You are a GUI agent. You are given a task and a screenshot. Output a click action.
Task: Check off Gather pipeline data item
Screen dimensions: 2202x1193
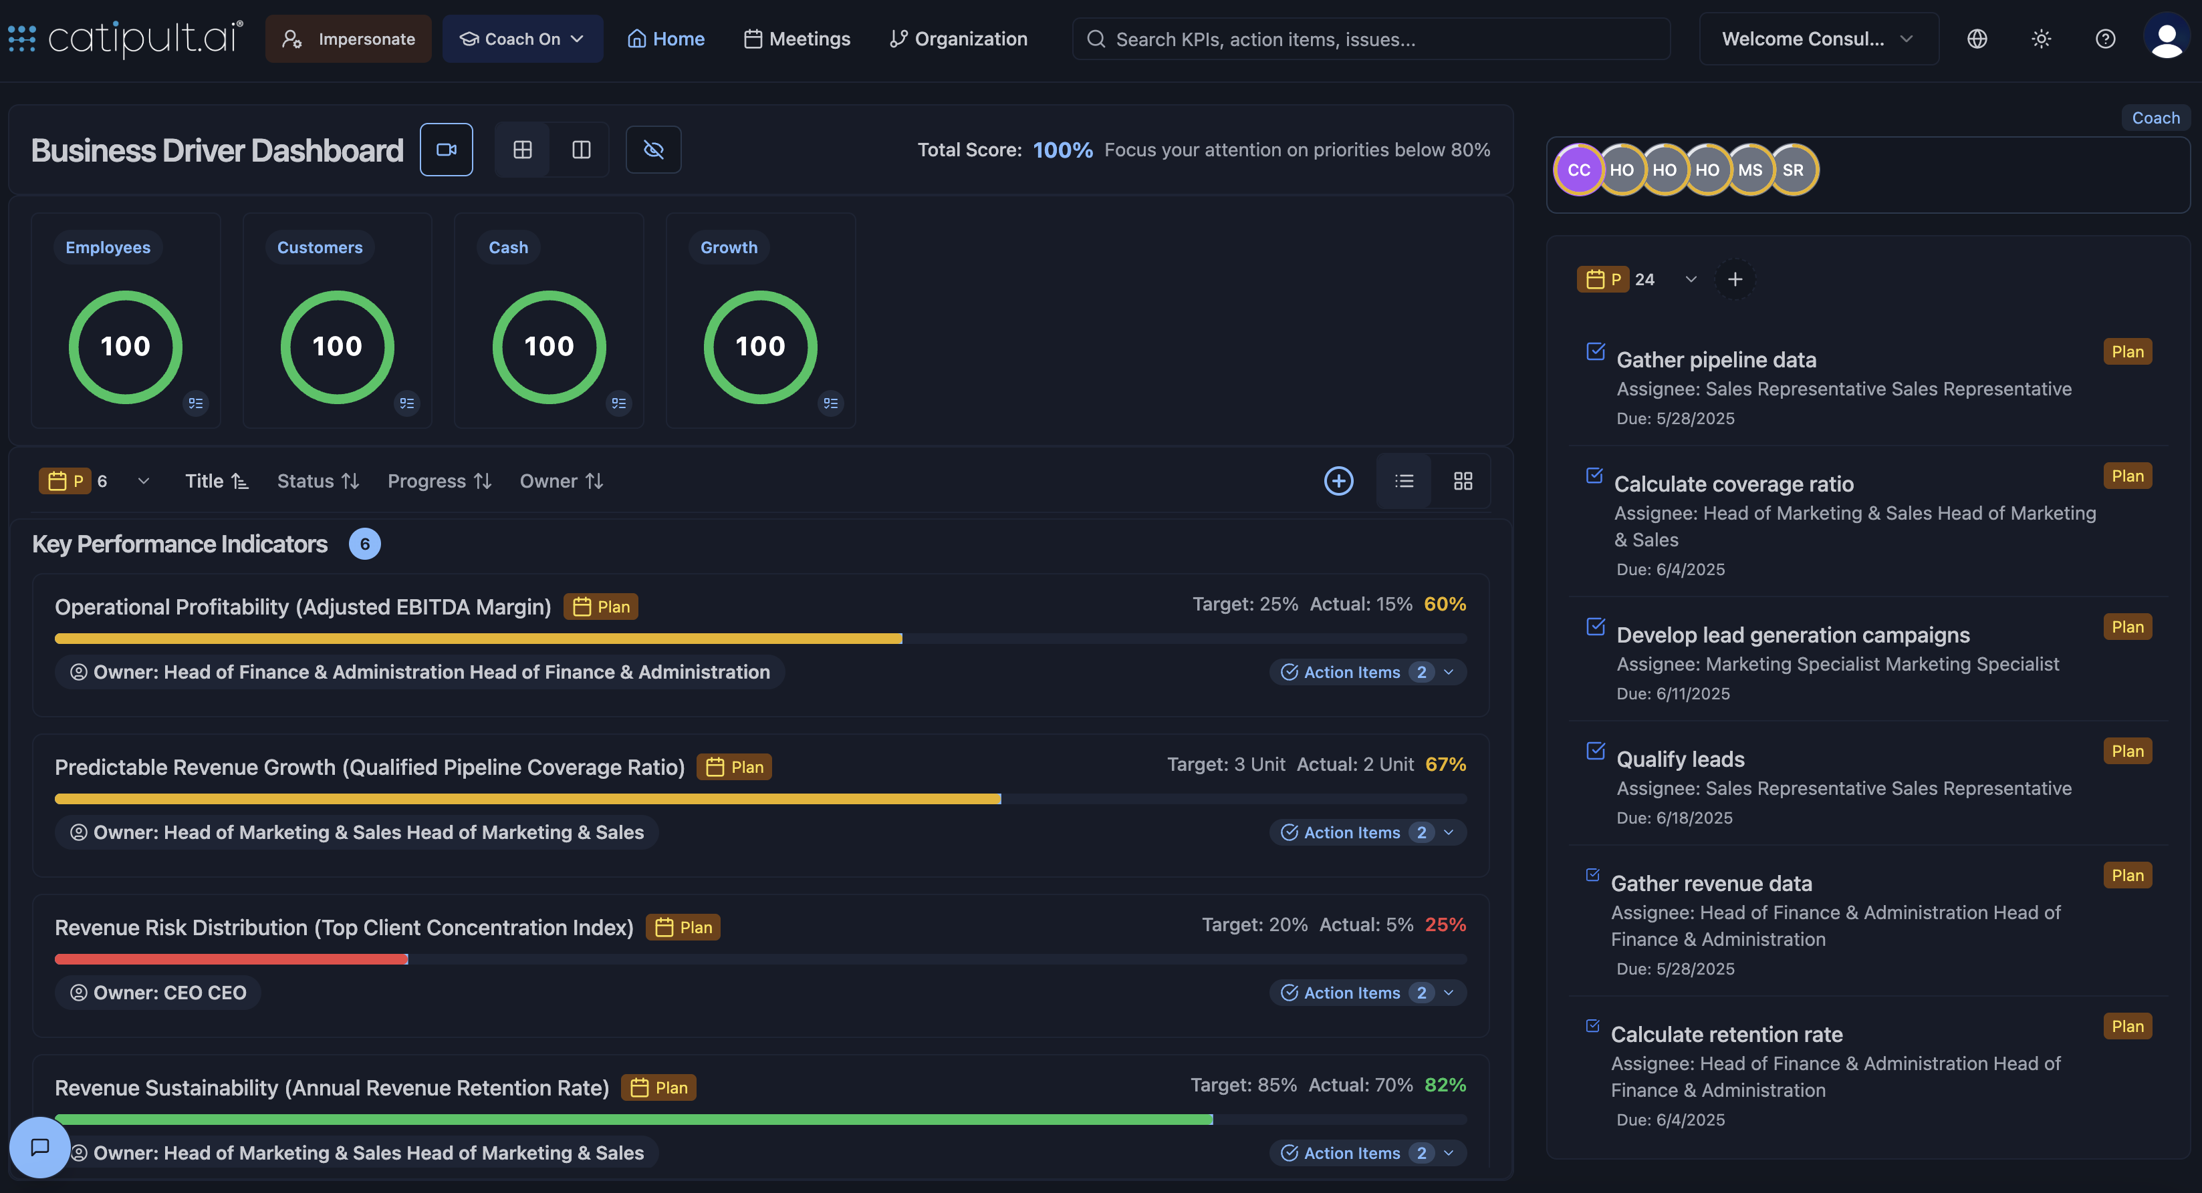[1595, 351]
